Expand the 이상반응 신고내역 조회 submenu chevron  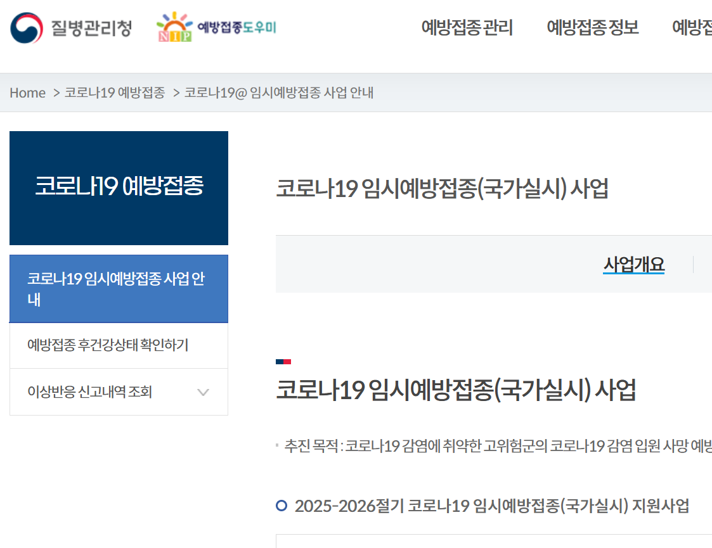(x=204, y=392)
